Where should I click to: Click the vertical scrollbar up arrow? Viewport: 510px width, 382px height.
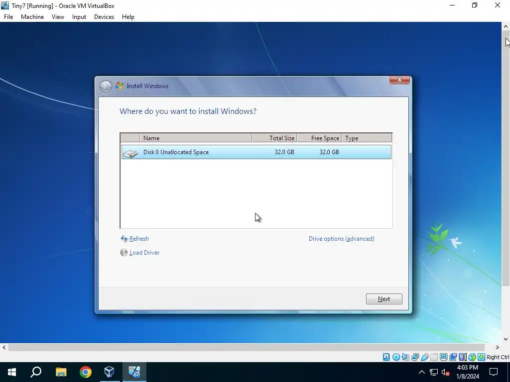pyautogui.click(x=506, y=26)
